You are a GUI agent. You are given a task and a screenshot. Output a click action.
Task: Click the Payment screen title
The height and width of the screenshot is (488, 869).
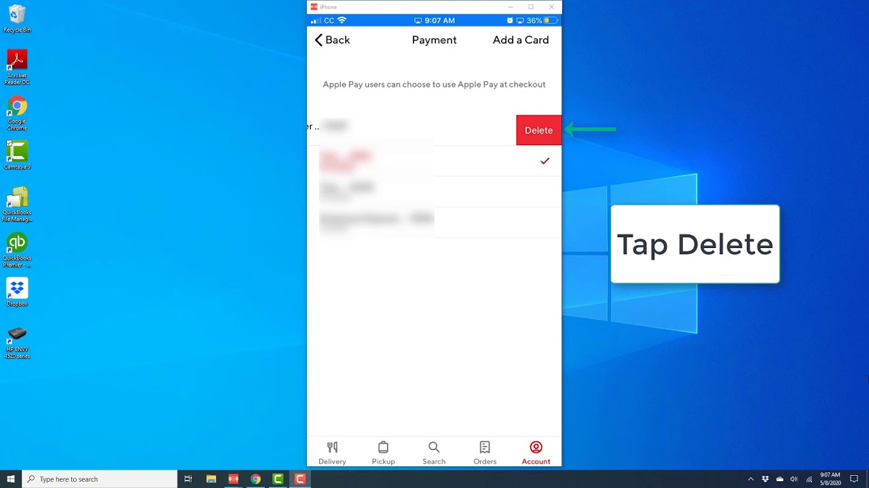434,40
